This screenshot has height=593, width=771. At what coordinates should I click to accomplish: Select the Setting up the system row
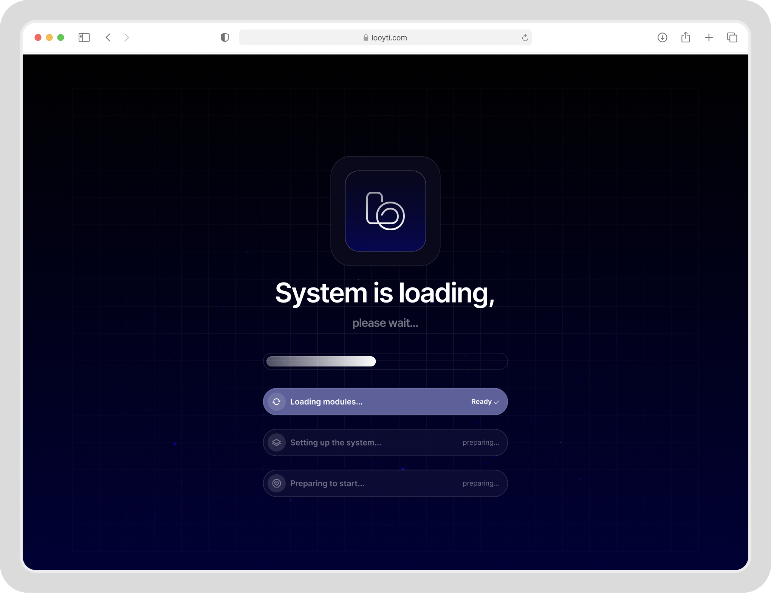pyautogui.click(x=385, y=442)
